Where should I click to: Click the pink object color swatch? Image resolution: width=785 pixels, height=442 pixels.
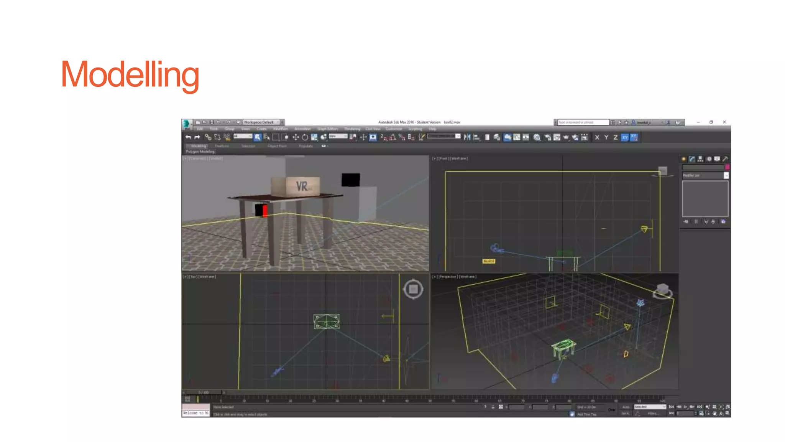[x=727, y=167]
